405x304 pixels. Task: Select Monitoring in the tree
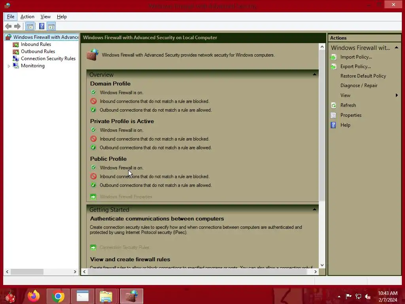point(33,66)
